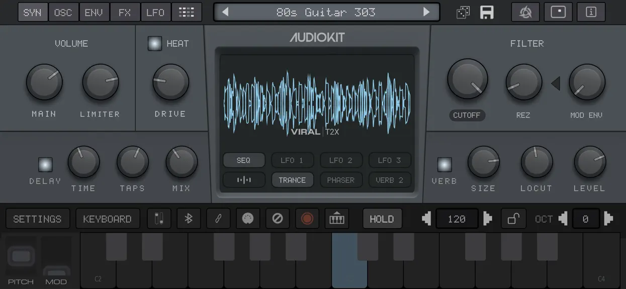Go to previous preset with left arrow
This screenshot has height=289, width=626.
point(225,12)
